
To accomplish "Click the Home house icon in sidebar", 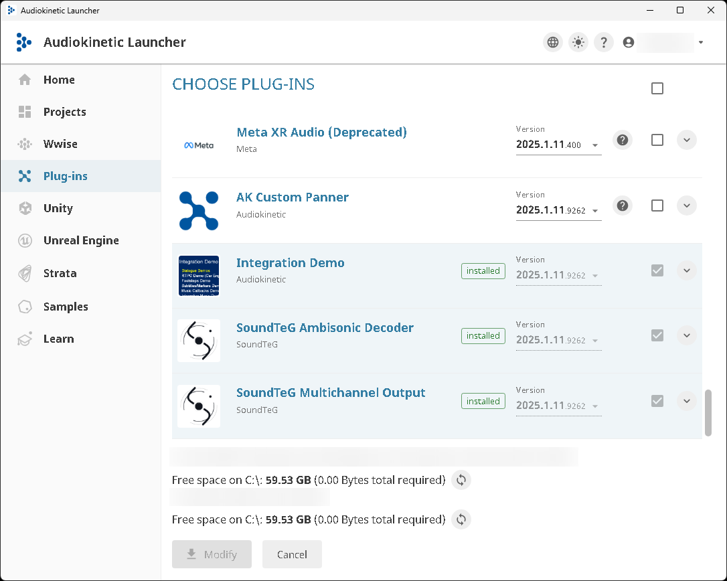I will point(25,80).
